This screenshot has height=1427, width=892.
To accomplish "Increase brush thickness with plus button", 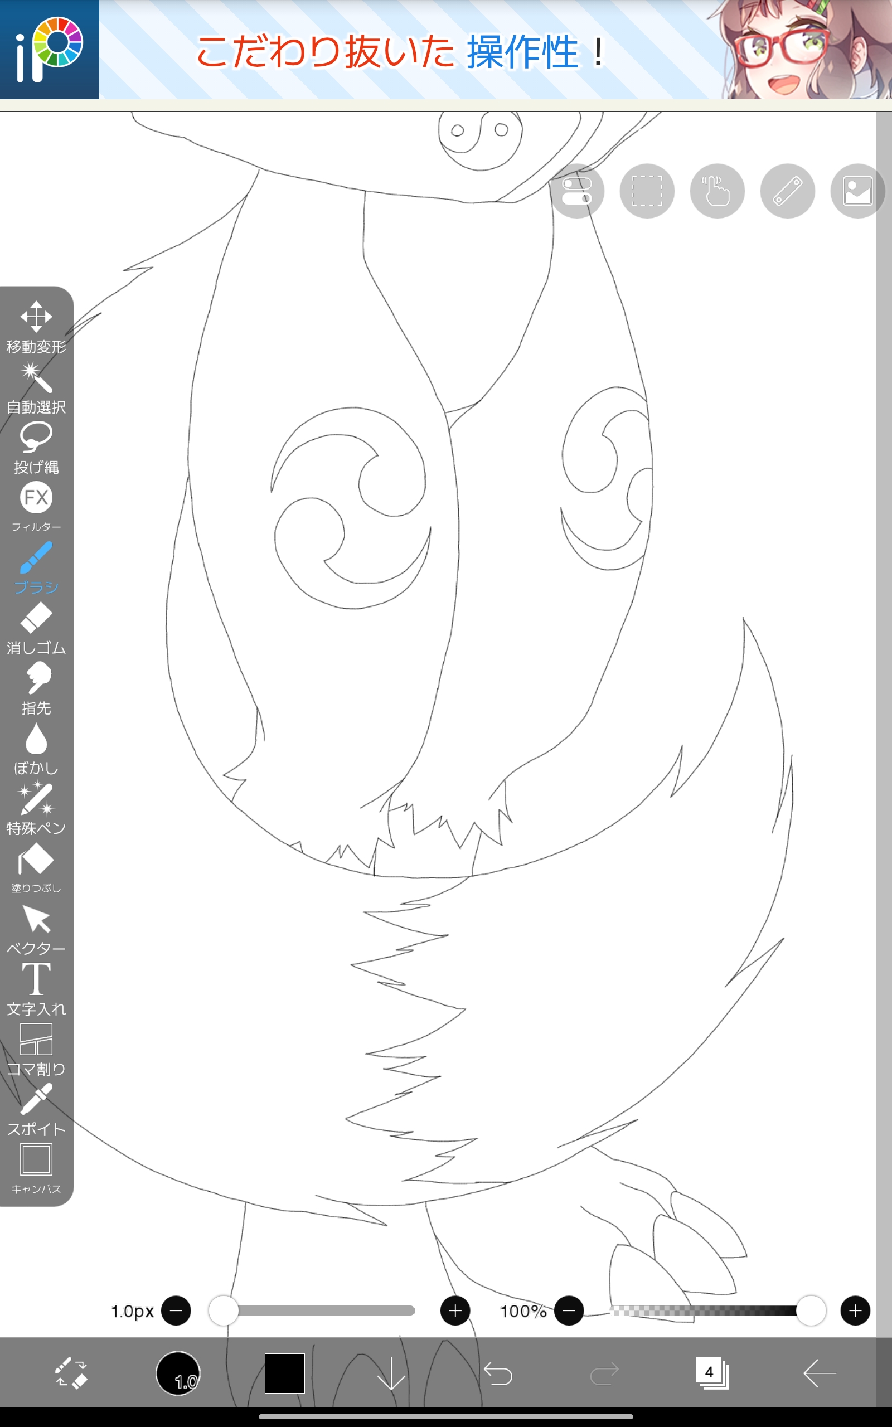I will pyautogui.click(x=455, y=1310).
